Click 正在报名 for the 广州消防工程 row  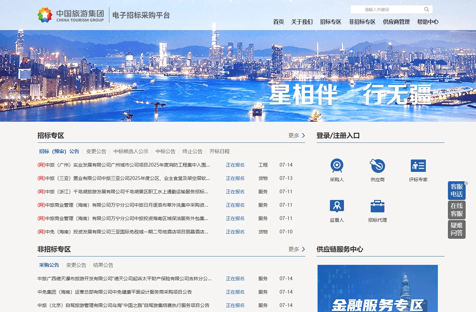pos(235,165)
